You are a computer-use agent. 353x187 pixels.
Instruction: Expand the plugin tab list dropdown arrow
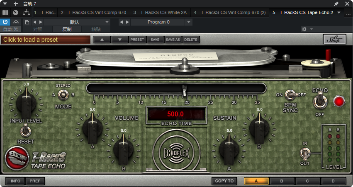(339, 12)
